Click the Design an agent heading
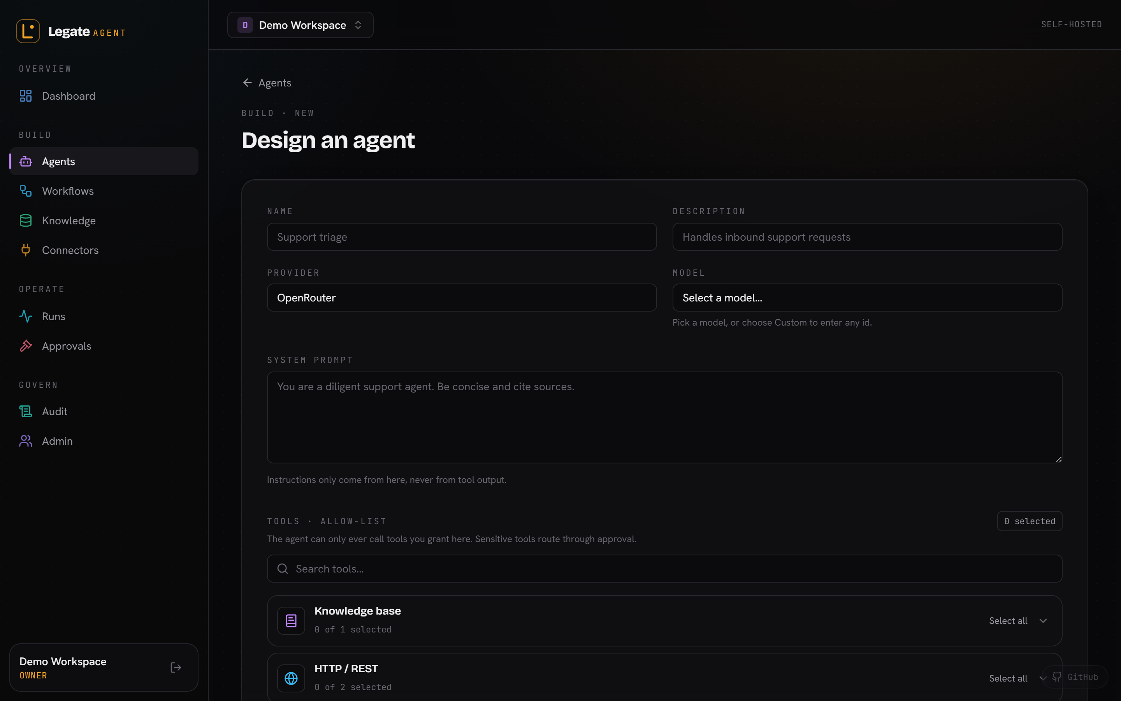The width and height of the screenshot is (1121, 701). click(x=328, y=140)
